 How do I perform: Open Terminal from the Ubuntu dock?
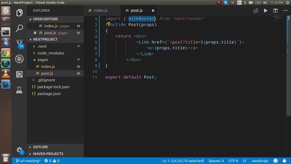pos(6,32)
